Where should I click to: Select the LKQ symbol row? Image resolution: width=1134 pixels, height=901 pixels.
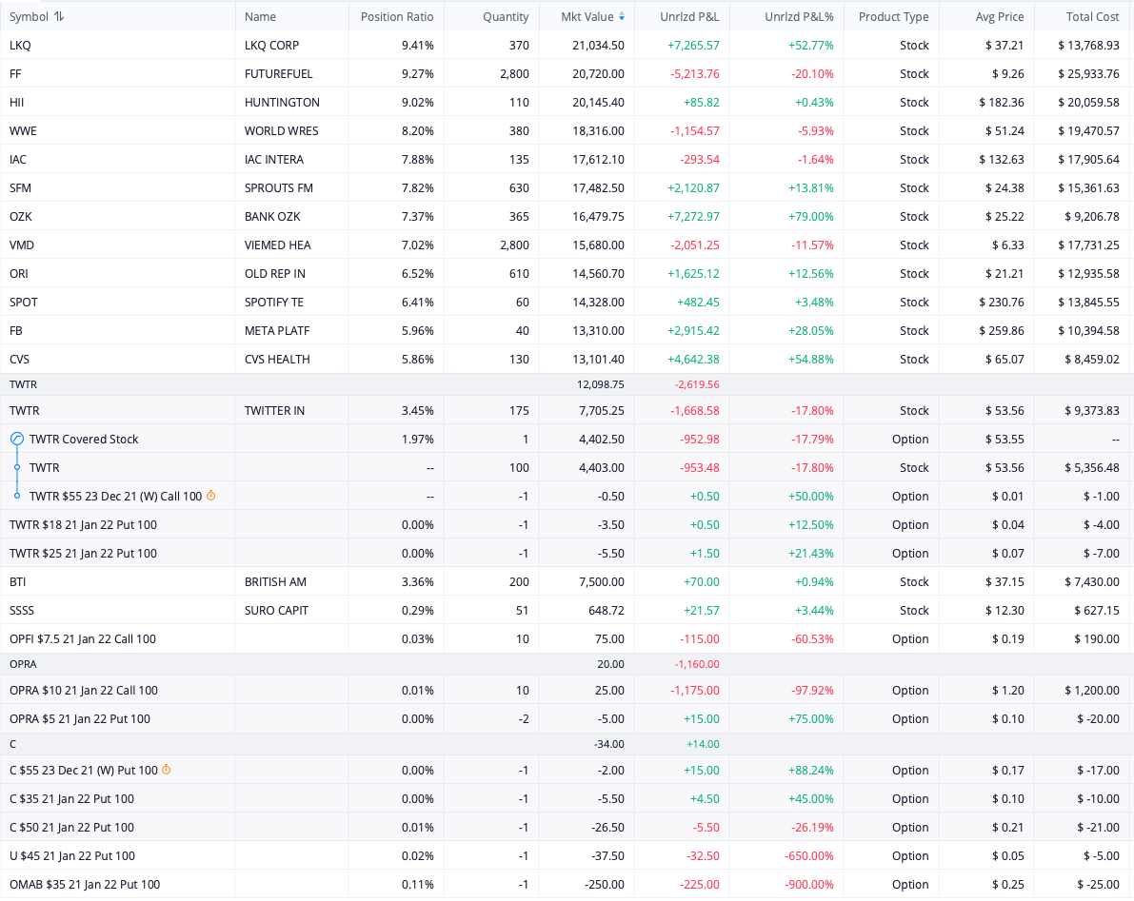coord(567,45)
